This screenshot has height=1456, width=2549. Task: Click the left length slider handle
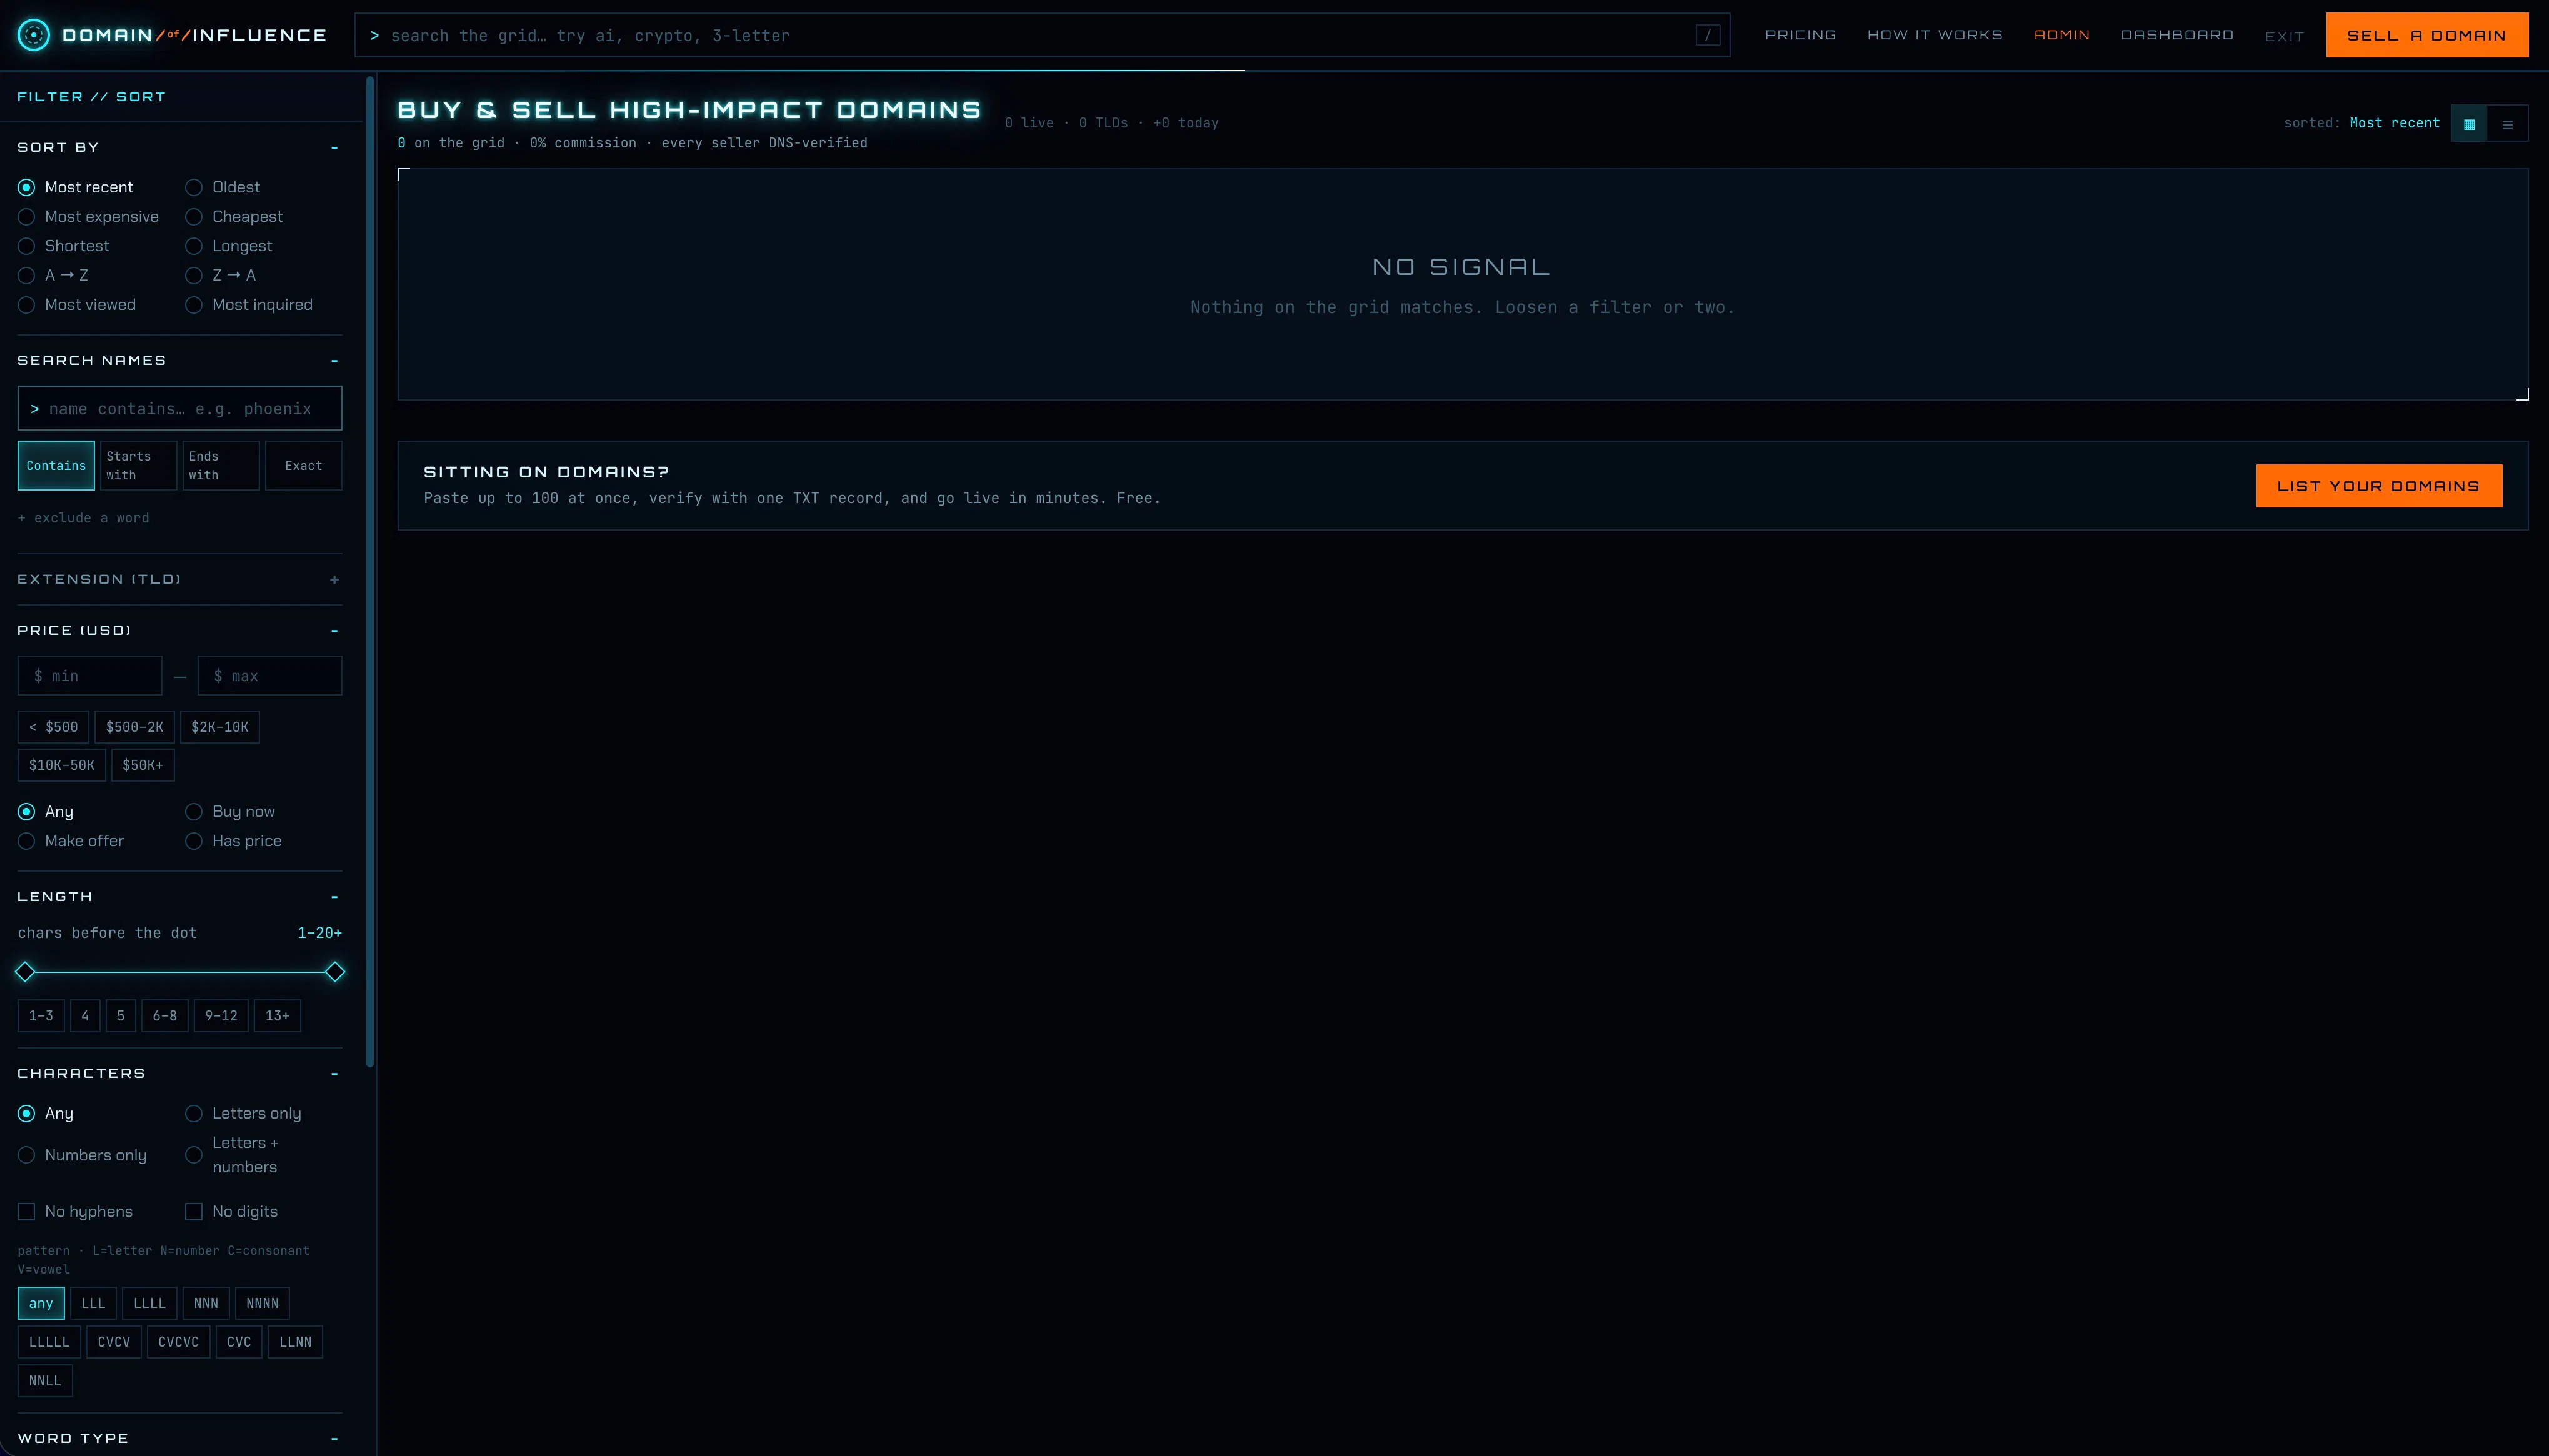25,972
